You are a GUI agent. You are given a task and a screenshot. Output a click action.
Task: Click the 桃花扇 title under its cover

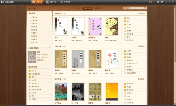tap(108, 70)
